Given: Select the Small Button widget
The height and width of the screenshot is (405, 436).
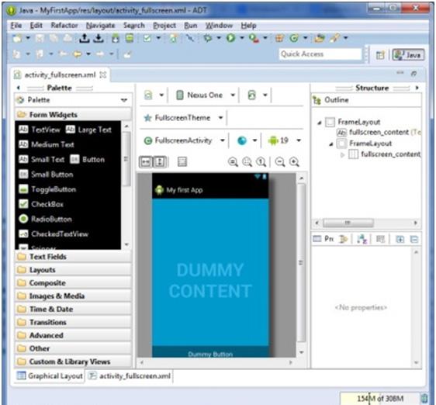Looking at the screenshot, I should click(x=46, y=175).
